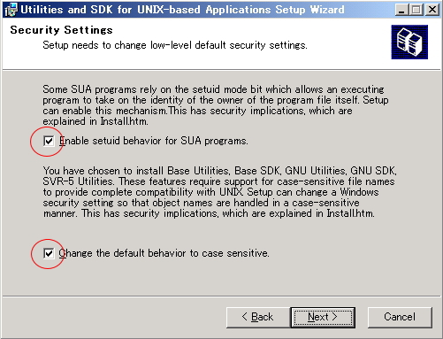Click the case-sensitive file names paragraph
Viewport: 443px width, 339px height.
pyautogui.click(x=219, y=192)
